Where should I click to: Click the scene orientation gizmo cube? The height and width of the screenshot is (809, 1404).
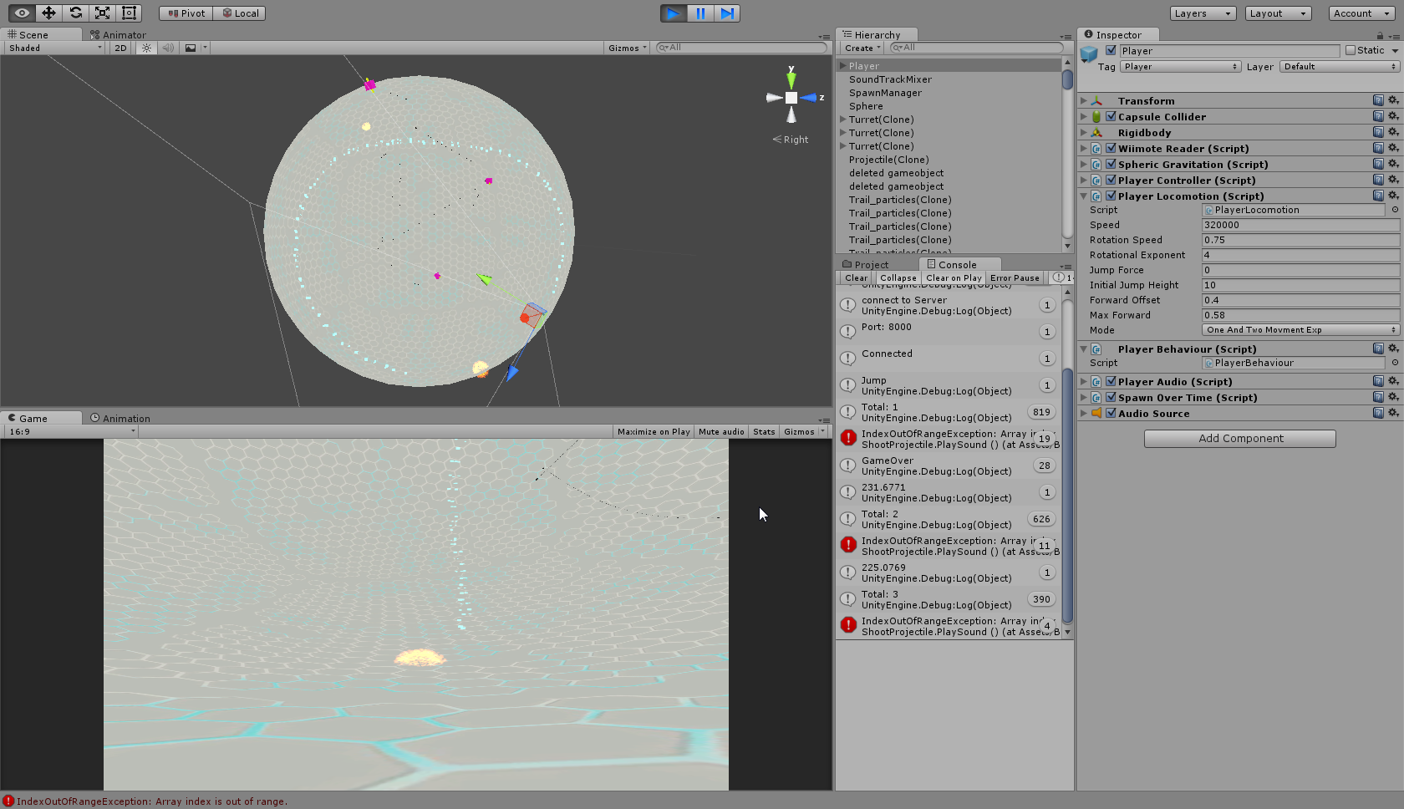(791, 98)
